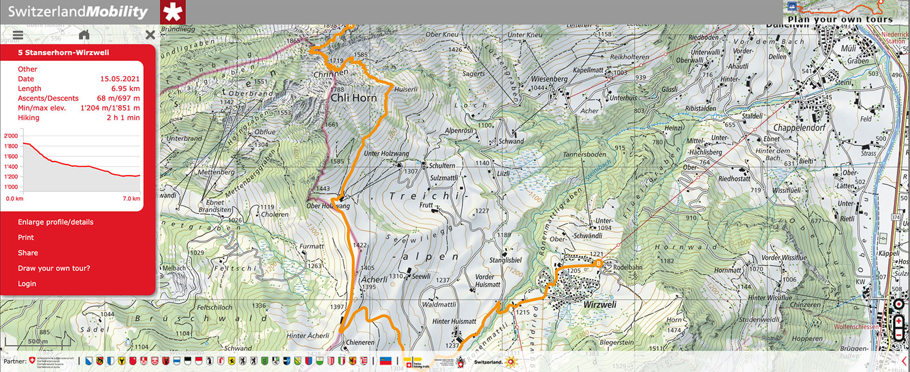Collapse the partner bar with red chevron
The height and width of the screenshot is (372, 910).
(905, 361)
